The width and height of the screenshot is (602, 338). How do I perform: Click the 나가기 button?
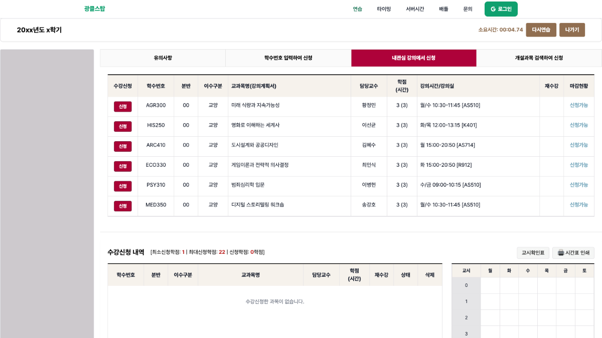[572, 30]
